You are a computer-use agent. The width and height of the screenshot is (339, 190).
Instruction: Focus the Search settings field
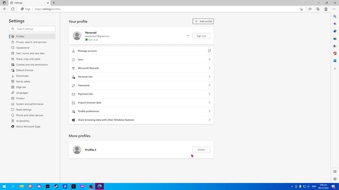click(32, 29)
